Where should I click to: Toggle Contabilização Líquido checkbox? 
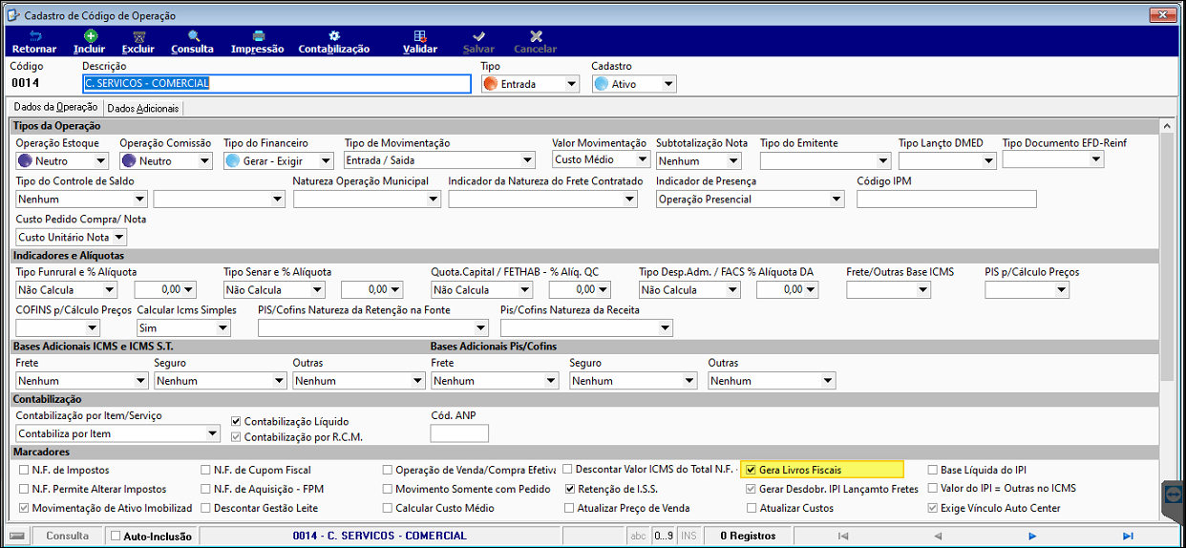click(236, 421)
